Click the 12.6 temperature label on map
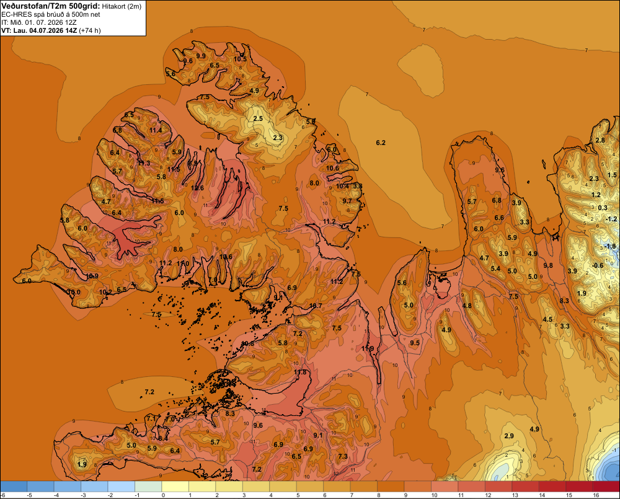Image resolution: width=620 pixels, height=499 pixels. [x=197, y=188]
